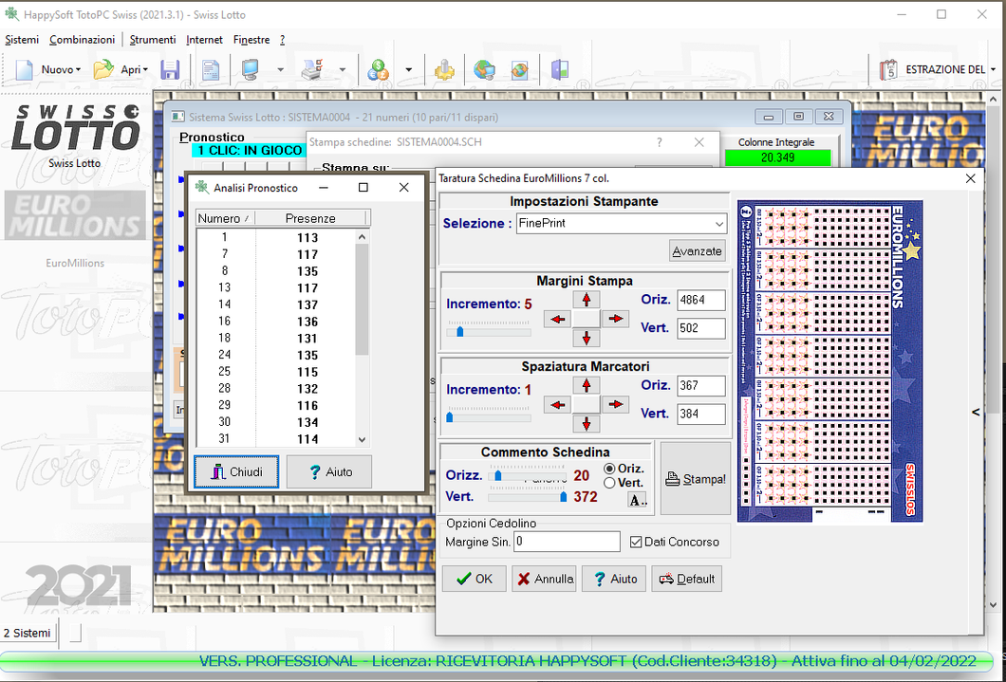Select the Oriz. radio button
1006x682 pixels.
pos(609,470)
